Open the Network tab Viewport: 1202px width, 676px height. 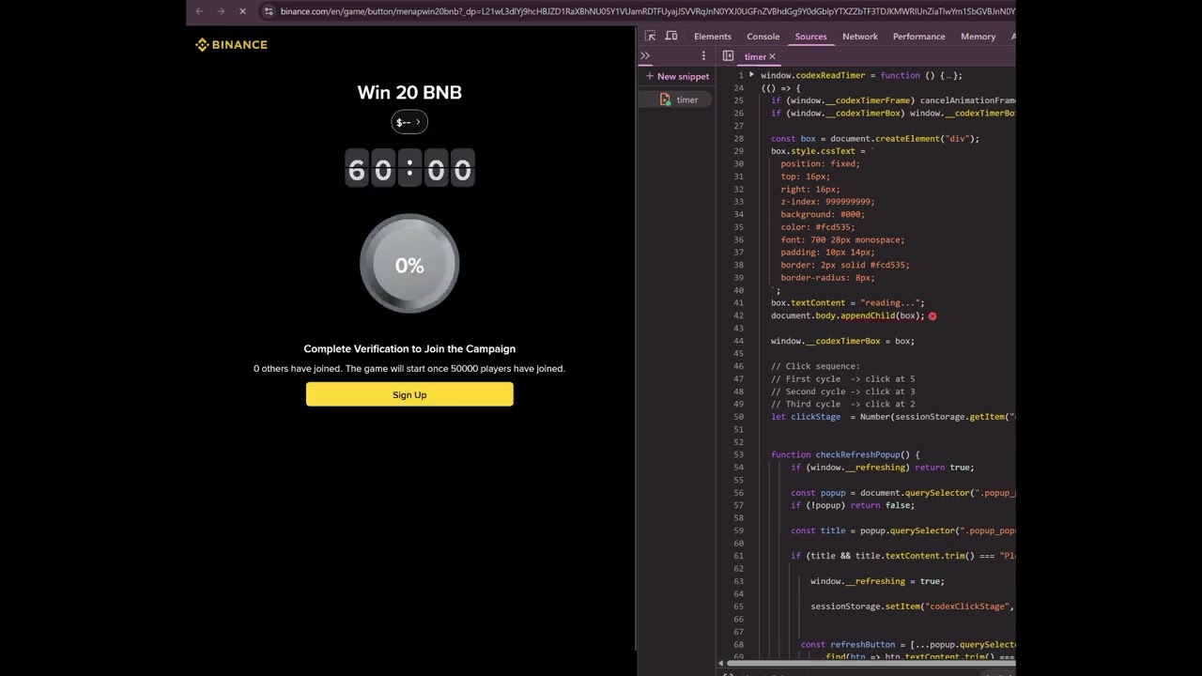coord(859,37)
